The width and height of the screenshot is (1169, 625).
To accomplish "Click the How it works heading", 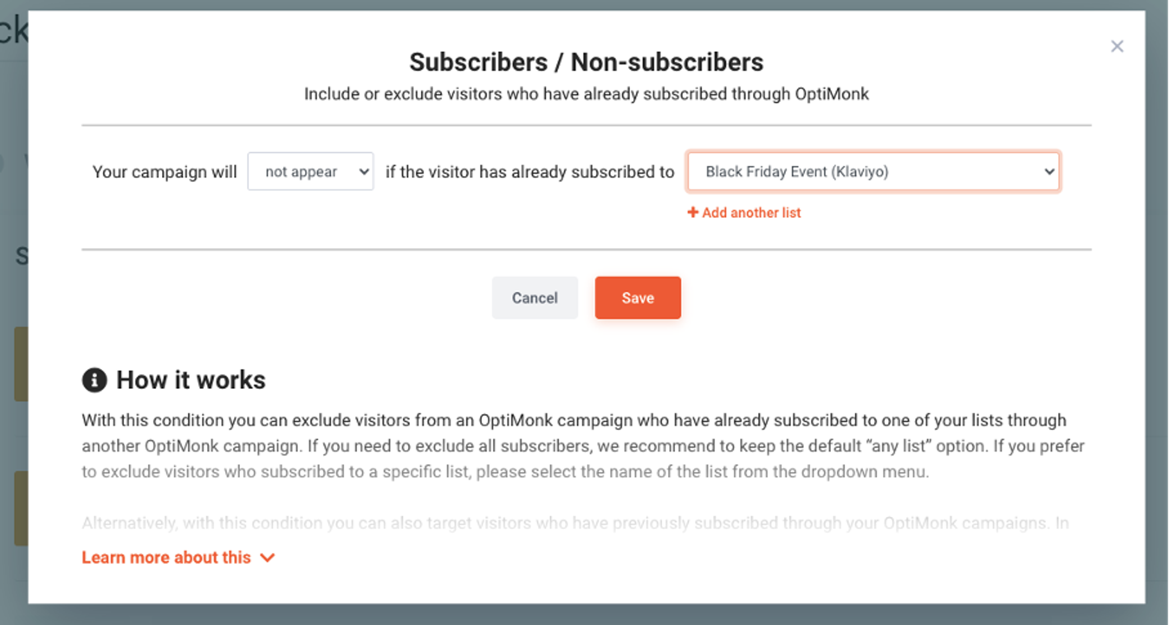I will pyautogui.click(x=191, y=380).
